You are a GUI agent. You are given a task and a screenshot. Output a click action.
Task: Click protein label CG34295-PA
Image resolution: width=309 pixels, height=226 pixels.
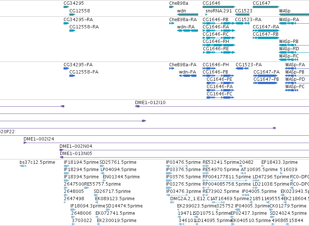[x=78, y=65]
